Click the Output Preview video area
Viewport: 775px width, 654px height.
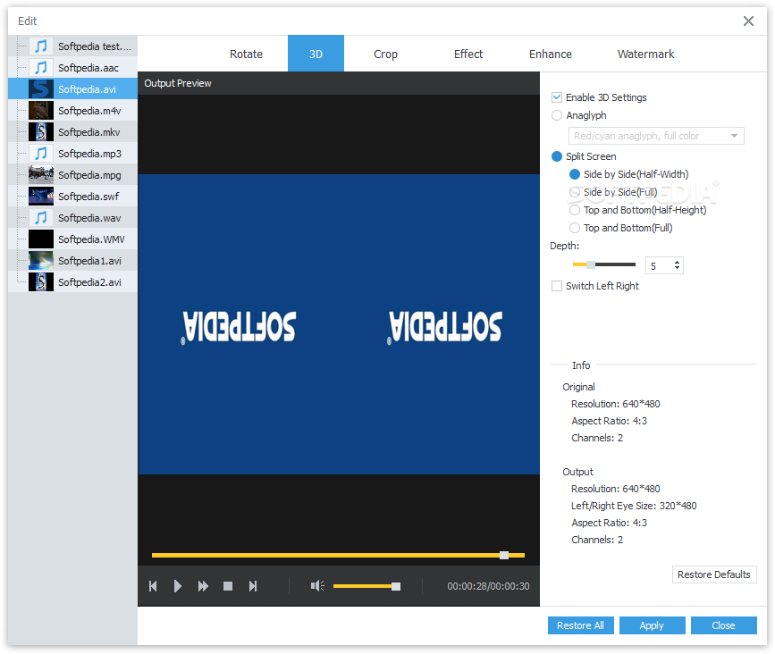(x=339, y=324)
